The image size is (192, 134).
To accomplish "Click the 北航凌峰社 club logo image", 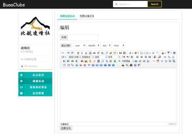I will [35, 26].
